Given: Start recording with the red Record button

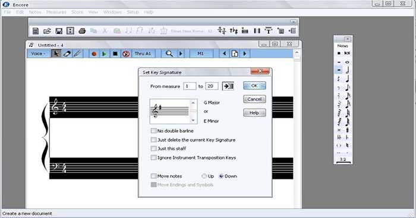Looking at the screenshot, I should (x=94, y=54).
